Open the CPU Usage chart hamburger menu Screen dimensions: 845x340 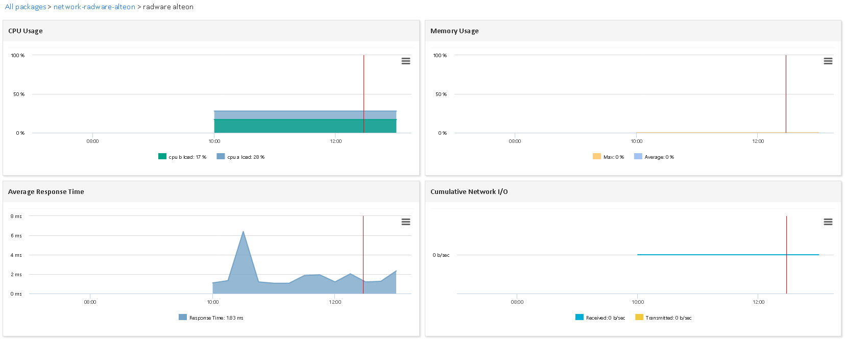point(406,61)
